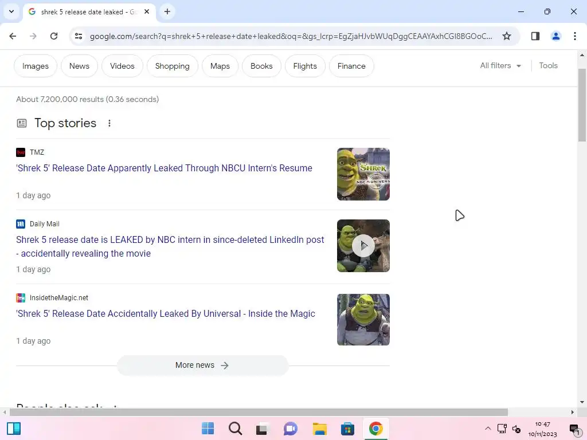The height and width of the screenshot is (440, 587).
Task: Click the More news button
Action: click(202, 365)
